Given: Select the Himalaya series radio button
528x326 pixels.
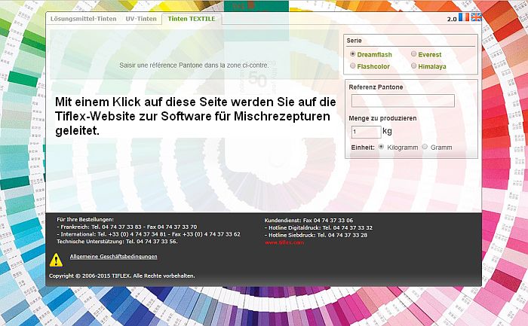Looking at the screenshot, I should click(414, 66).
